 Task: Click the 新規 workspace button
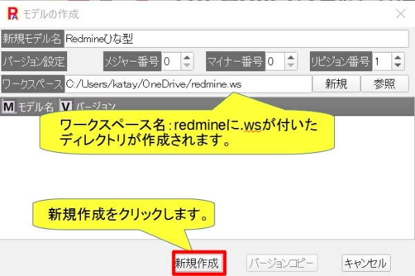pos(336,84)
